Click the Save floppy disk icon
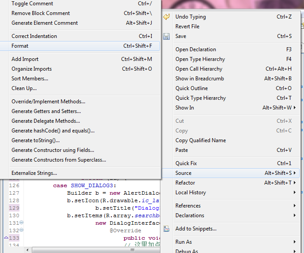Image resolution: width=304 pixels, height=253 pixels. (166, 36)
